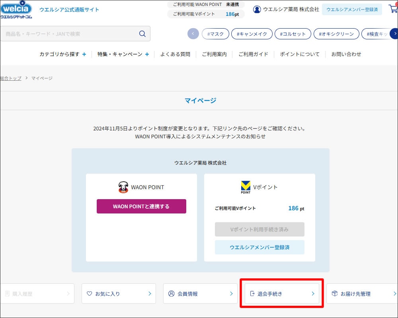Click 総合トップ breadcrumb link

11,78
